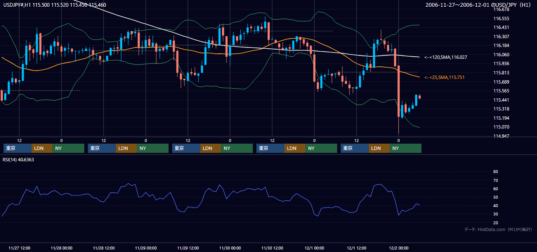The image size is (537, 252).
Task: Select the 115.936 price label
Action: pos(501,63)
